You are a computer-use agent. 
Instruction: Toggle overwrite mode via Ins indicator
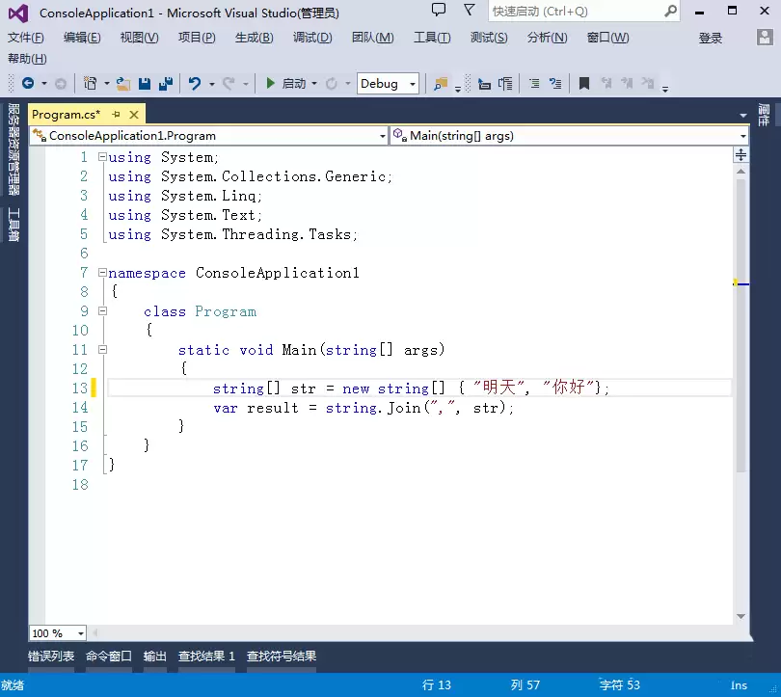(739, 684)
